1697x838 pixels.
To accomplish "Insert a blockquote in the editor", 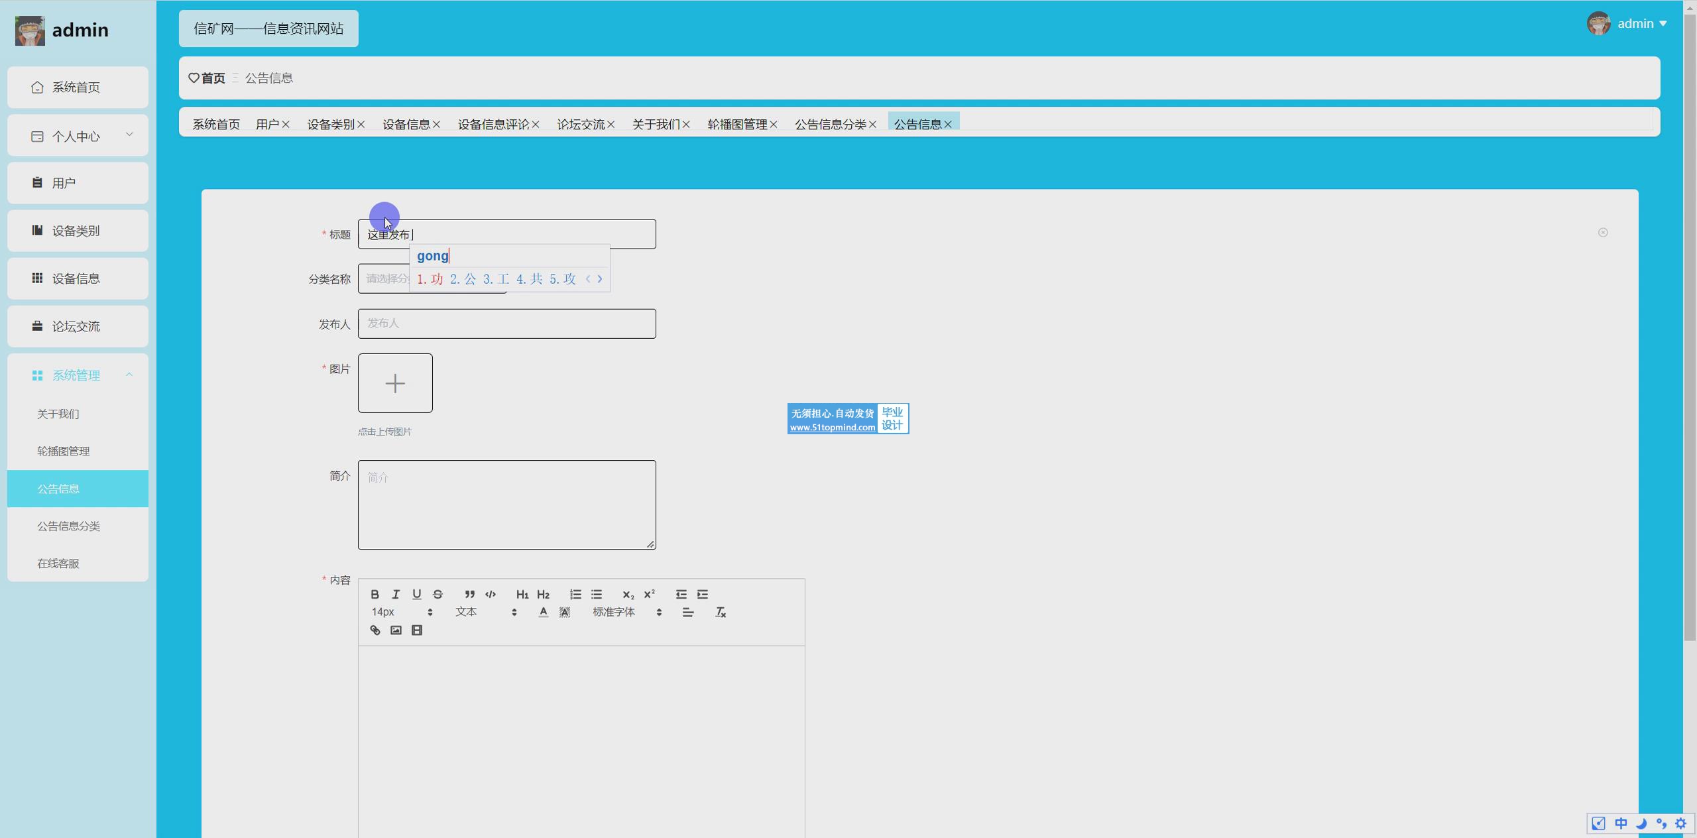I will click(469, 594).
